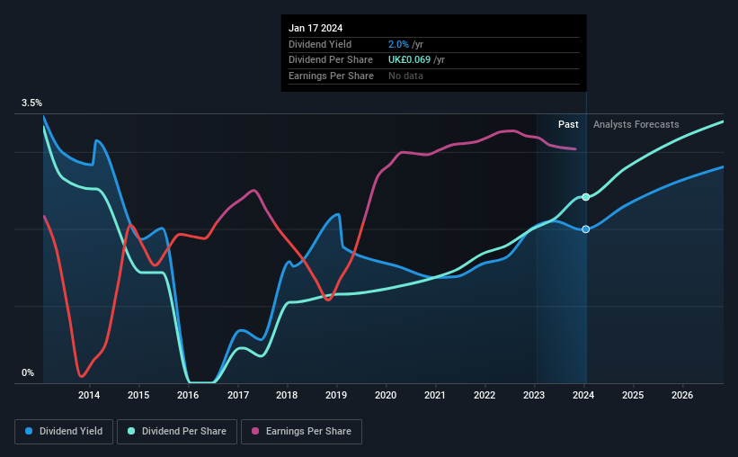Click the Jan 17 2024 tooltip header
This screenshot has height=457, width=738.
[x=316, y=28]
